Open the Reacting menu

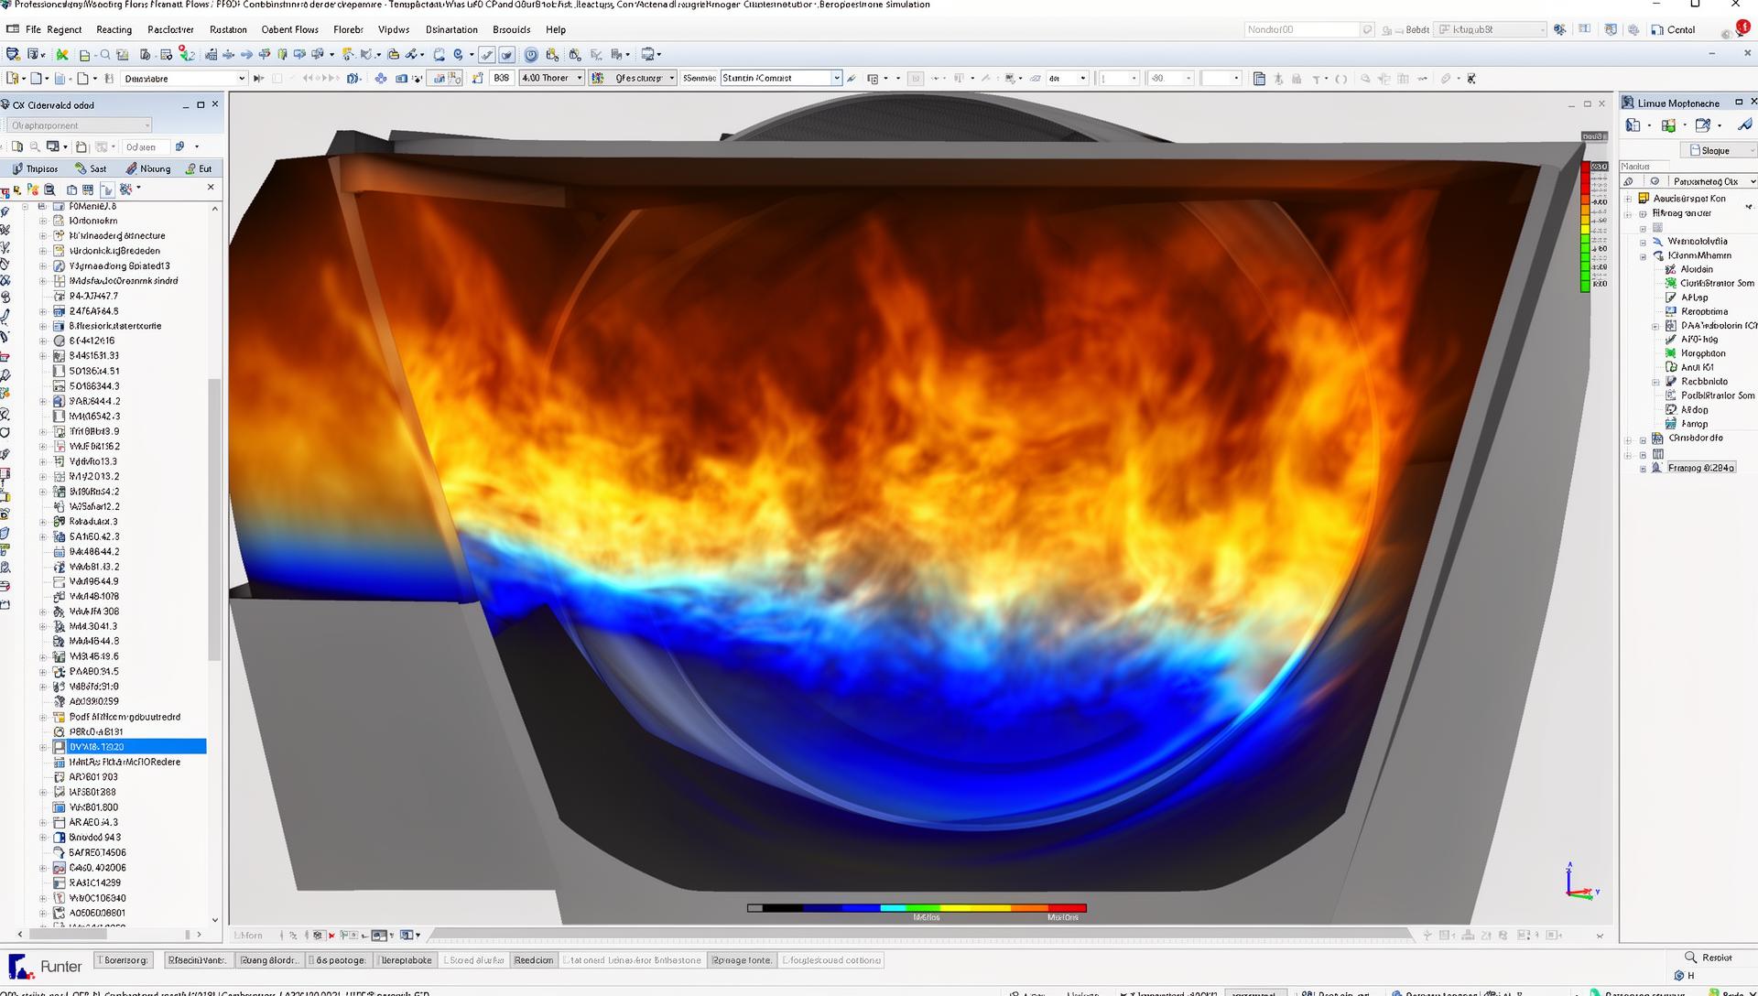click(114, 29)
